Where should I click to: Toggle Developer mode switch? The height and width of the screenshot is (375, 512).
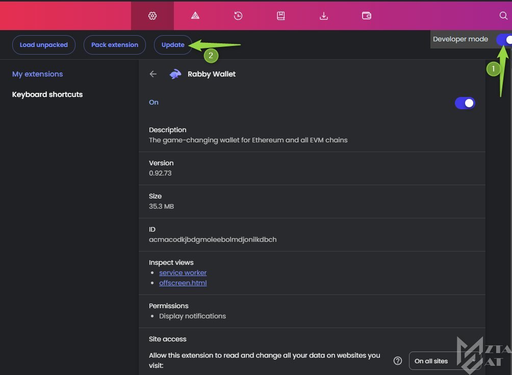[504, 39]
